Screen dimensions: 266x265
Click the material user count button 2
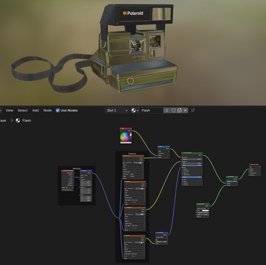[167, 110]
